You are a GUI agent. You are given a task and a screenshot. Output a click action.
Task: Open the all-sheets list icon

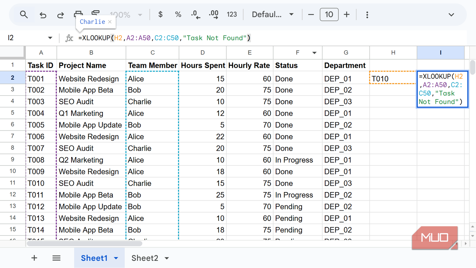click(57, 258)
